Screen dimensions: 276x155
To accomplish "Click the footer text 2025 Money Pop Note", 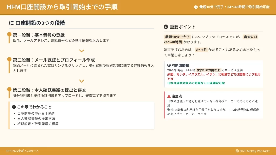I will pyautogui.click(x=254, y=151).
